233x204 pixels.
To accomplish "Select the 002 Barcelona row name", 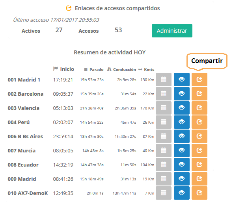I will click(26, 94).
